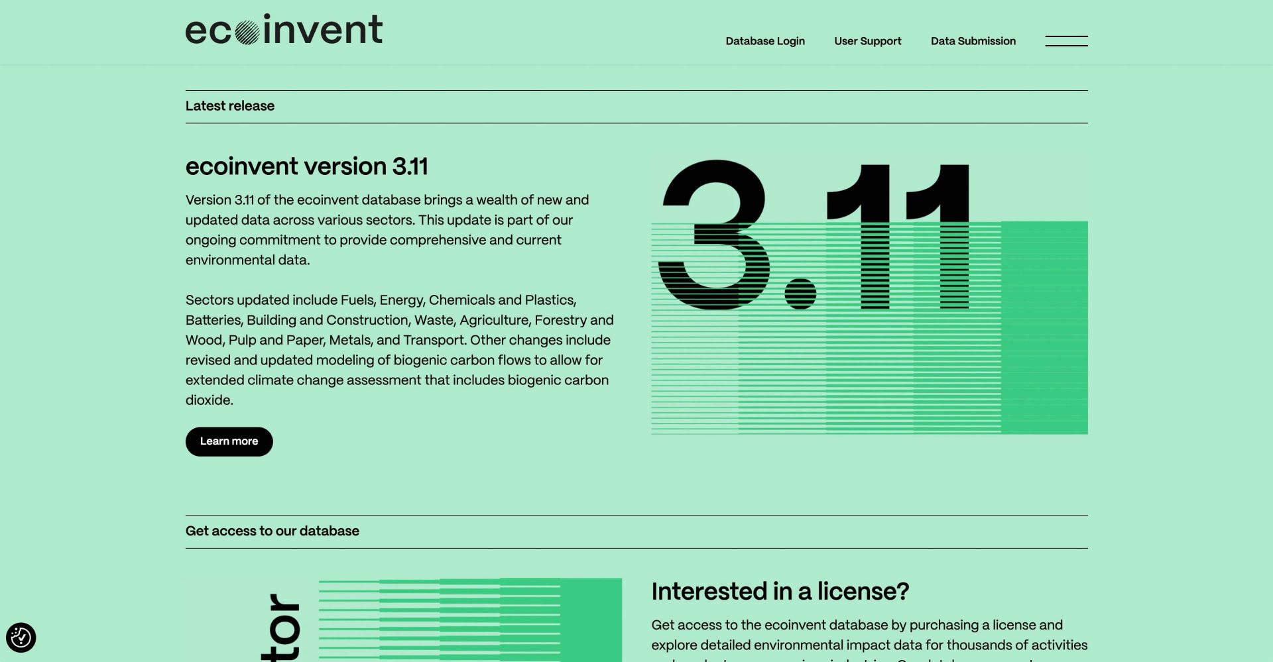Click the paragraph starting "Version 3.11 of the"

(x=387, y=230)
